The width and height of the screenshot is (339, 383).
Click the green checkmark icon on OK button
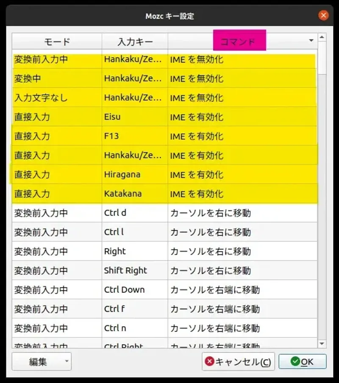pos(295,361)
